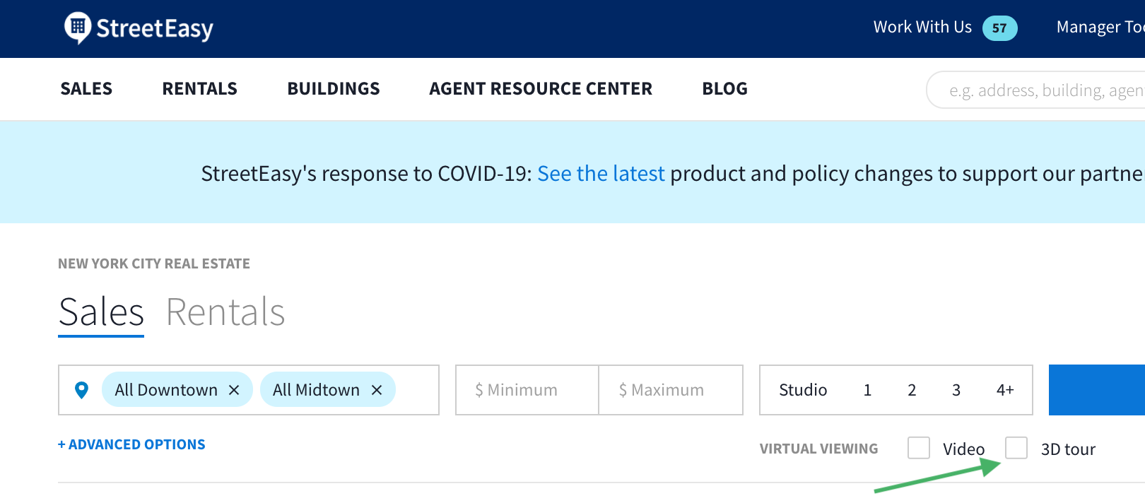Open the Buildings navigation menu
Viewport: 1145px width, 503px height.
pos(334,89)
